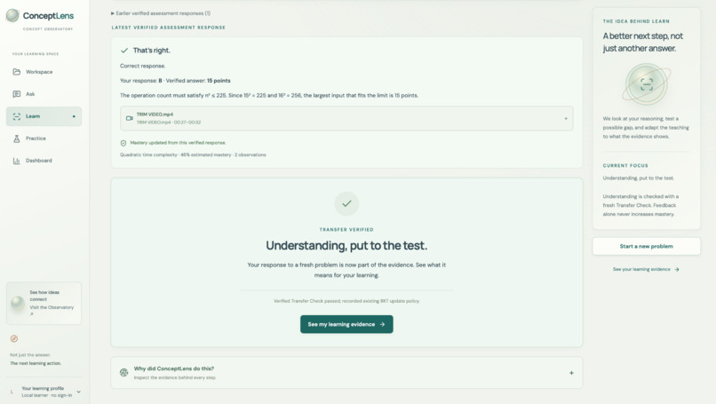Click the Workspace folder icon
The image size is (716, 404).
17,72
